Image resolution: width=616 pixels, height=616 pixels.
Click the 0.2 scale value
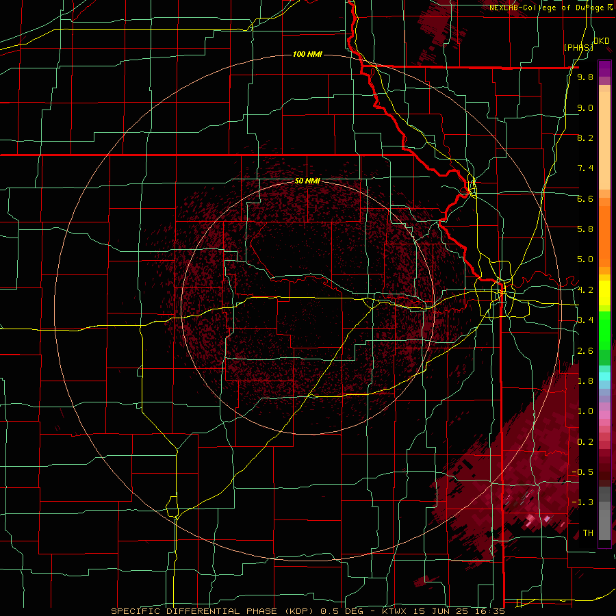click(585, 442)
